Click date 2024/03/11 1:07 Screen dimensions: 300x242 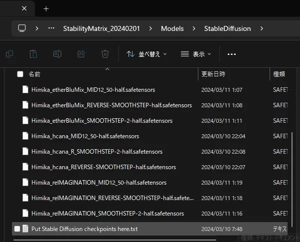222,90
